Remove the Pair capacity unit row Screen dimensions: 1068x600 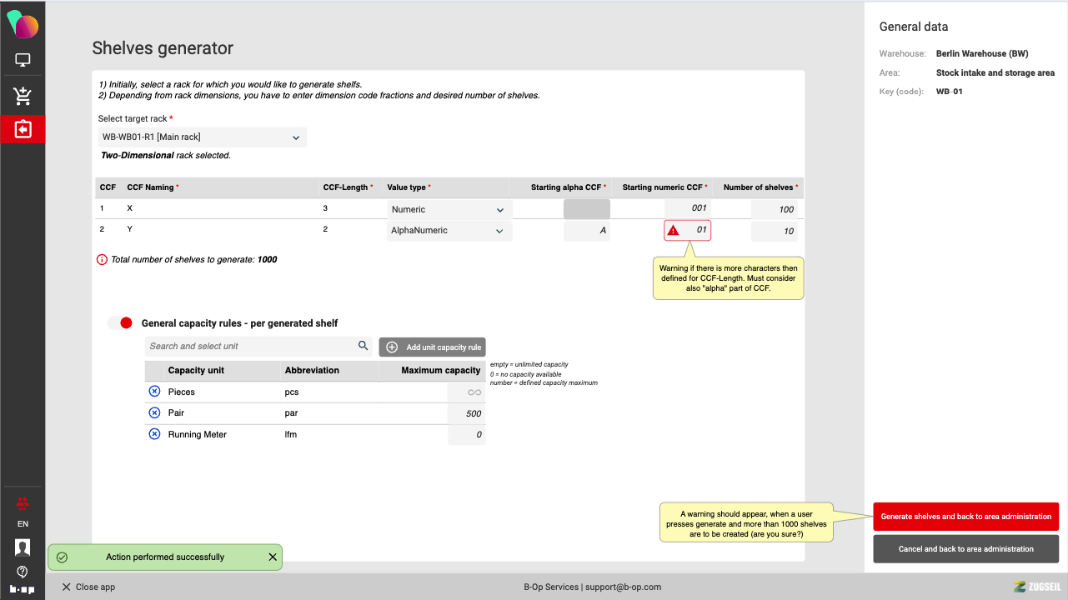tap(154, 412)
